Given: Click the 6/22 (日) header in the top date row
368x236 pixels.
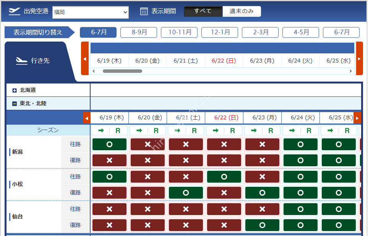Looking at the screenshot, I should [x=224, y=61].
